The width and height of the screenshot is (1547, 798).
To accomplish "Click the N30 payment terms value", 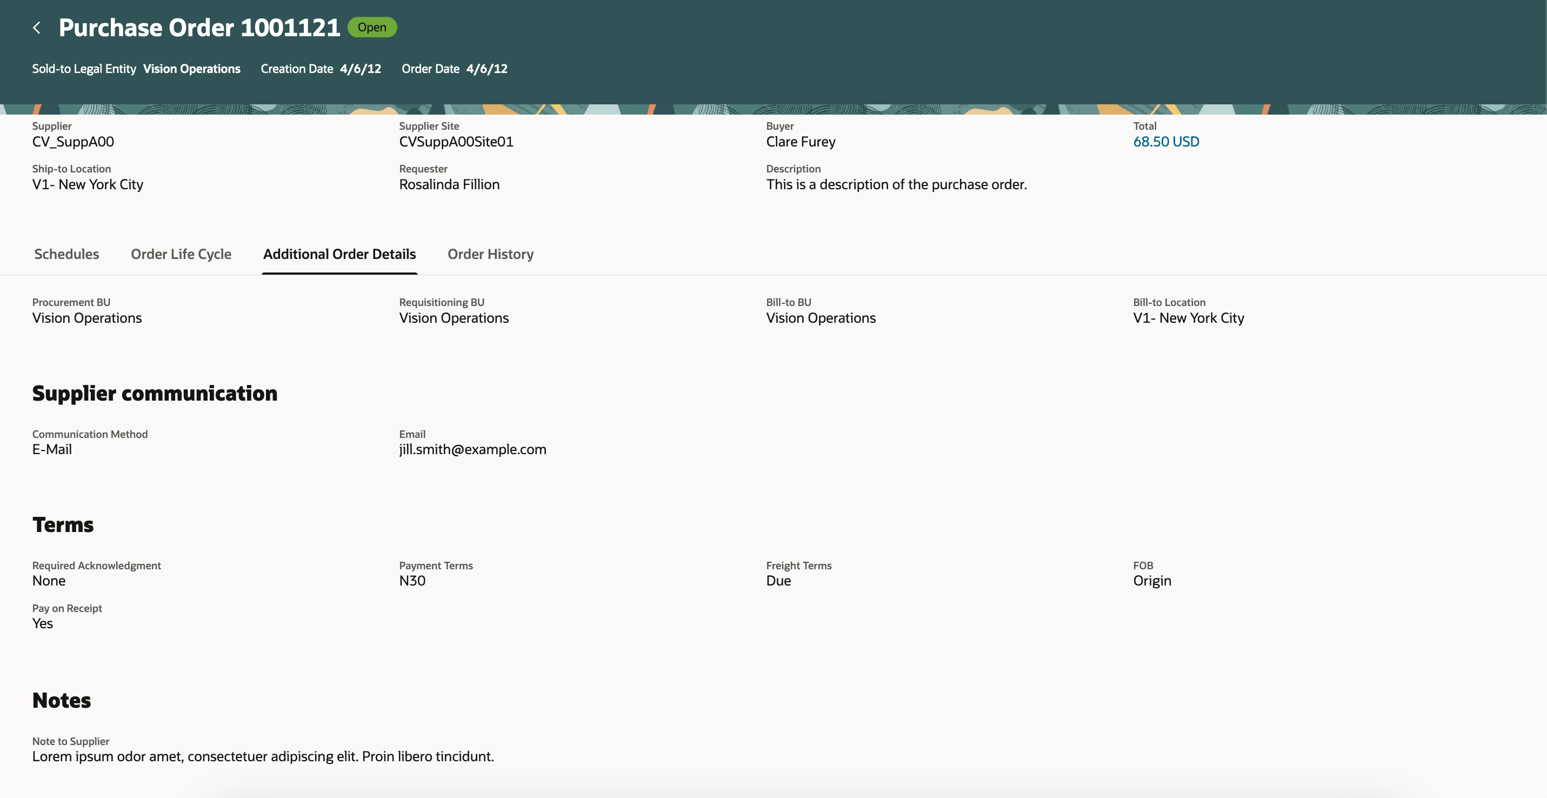I will 412,581.
